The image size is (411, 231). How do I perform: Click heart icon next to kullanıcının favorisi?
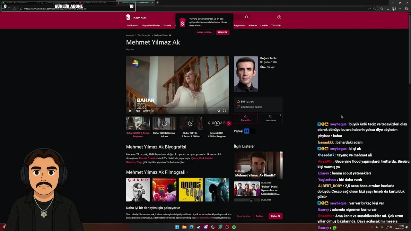coord(238,107)
